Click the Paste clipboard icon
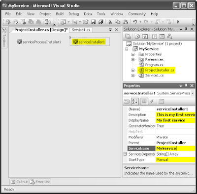Viewport: 197px width, 194px height. pyautogui.click(x=126, y=22)
